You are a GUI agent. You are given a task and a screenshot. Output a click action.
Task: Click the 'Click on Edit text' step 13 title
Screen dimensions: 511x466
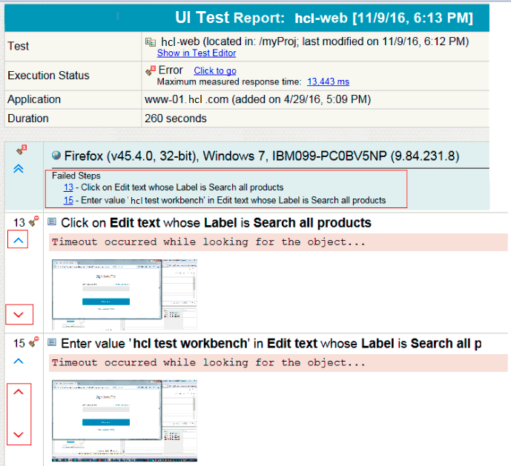216,223
